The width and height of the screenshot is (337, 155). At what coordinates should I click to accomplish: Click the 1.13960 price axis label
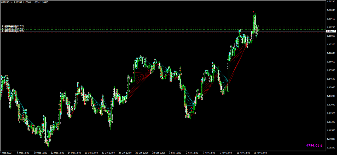[331, 88]
